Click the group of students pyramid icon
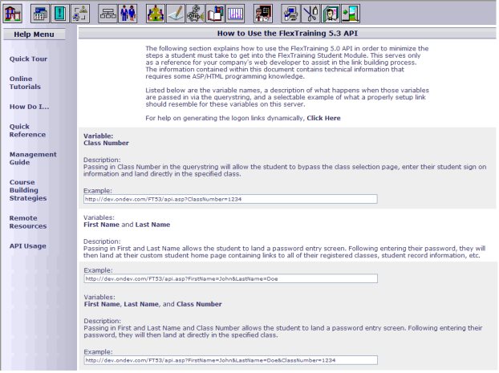499x373 pixels. [156, 14]
